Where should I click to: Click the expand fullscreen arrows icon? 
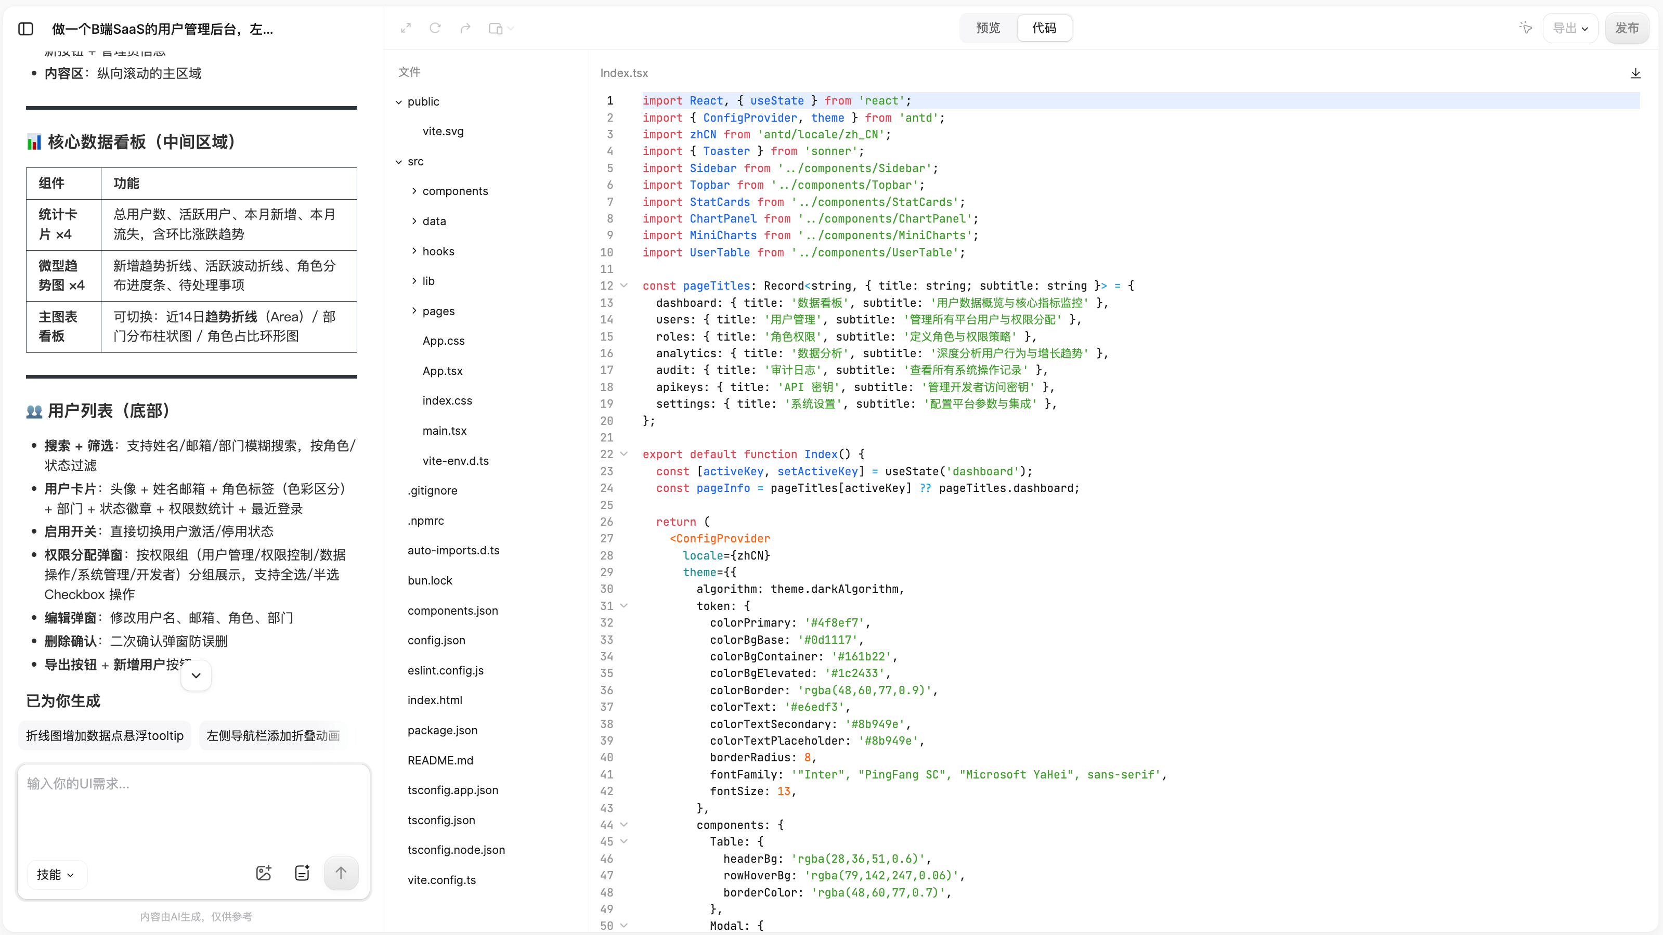(406, 29)
